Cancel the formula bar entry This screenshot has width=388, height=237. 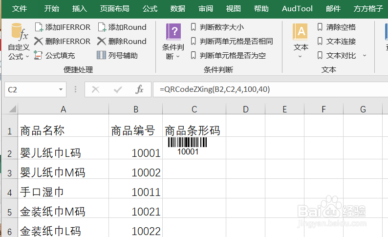tap(95, 89)
